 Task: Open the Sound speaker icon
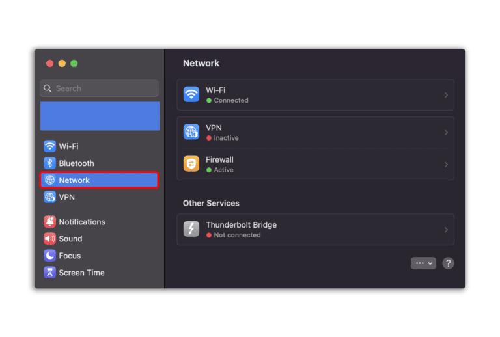pos(49,239)
